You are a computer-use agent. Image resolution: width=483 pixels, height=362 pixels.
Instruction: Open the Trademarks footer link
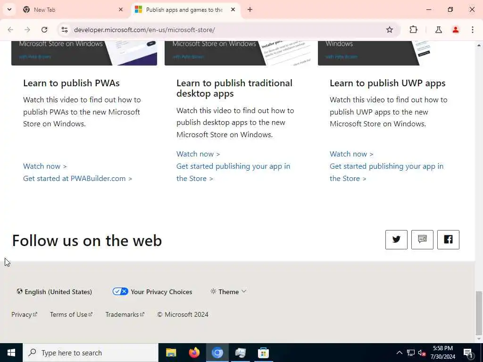(125, 314)
